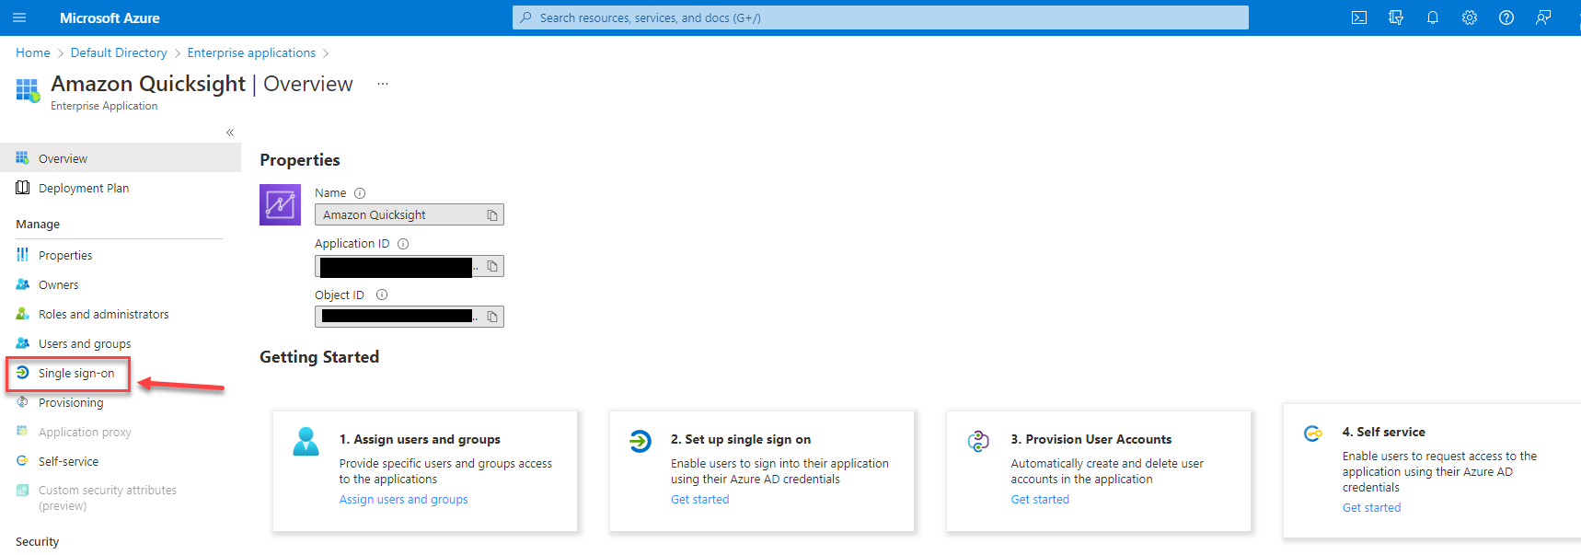Navigate to Enterprise applications breadcrumb
1581x555 pixels.
tap(251, 52)
